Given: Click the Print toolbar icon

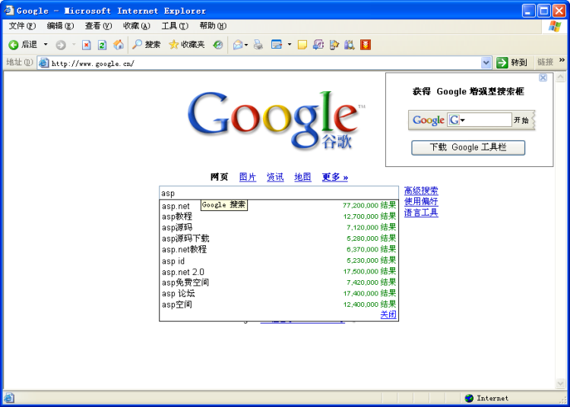Looking at the screenshot, I should (258, 45).
